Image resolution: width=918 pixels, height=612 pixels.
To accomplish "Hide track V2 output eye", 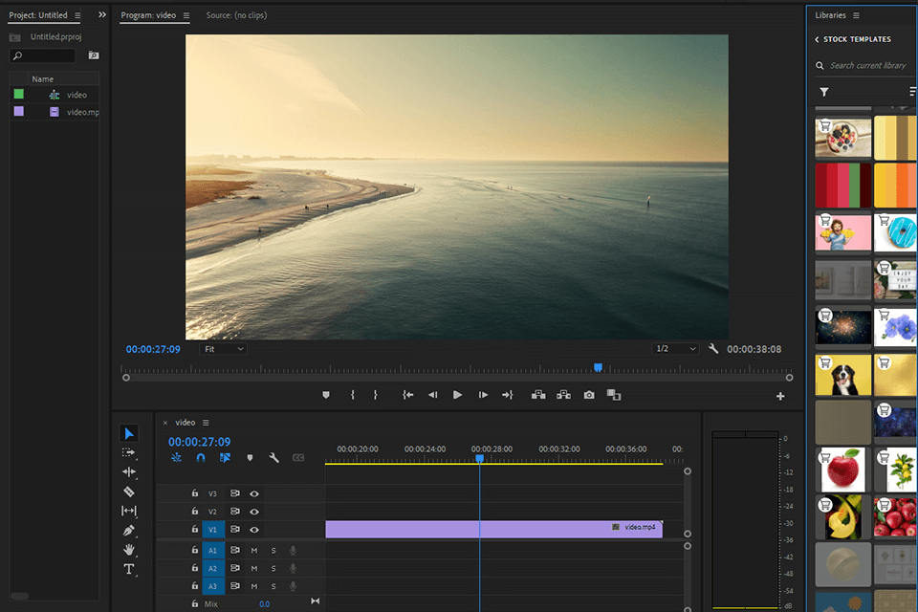I will pyautogui.click(x=254, y=512).
